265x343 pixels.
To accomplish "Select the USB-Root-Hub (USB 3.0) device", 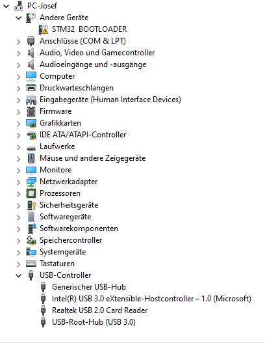I will pyautogui.click(x=94, y=322).
